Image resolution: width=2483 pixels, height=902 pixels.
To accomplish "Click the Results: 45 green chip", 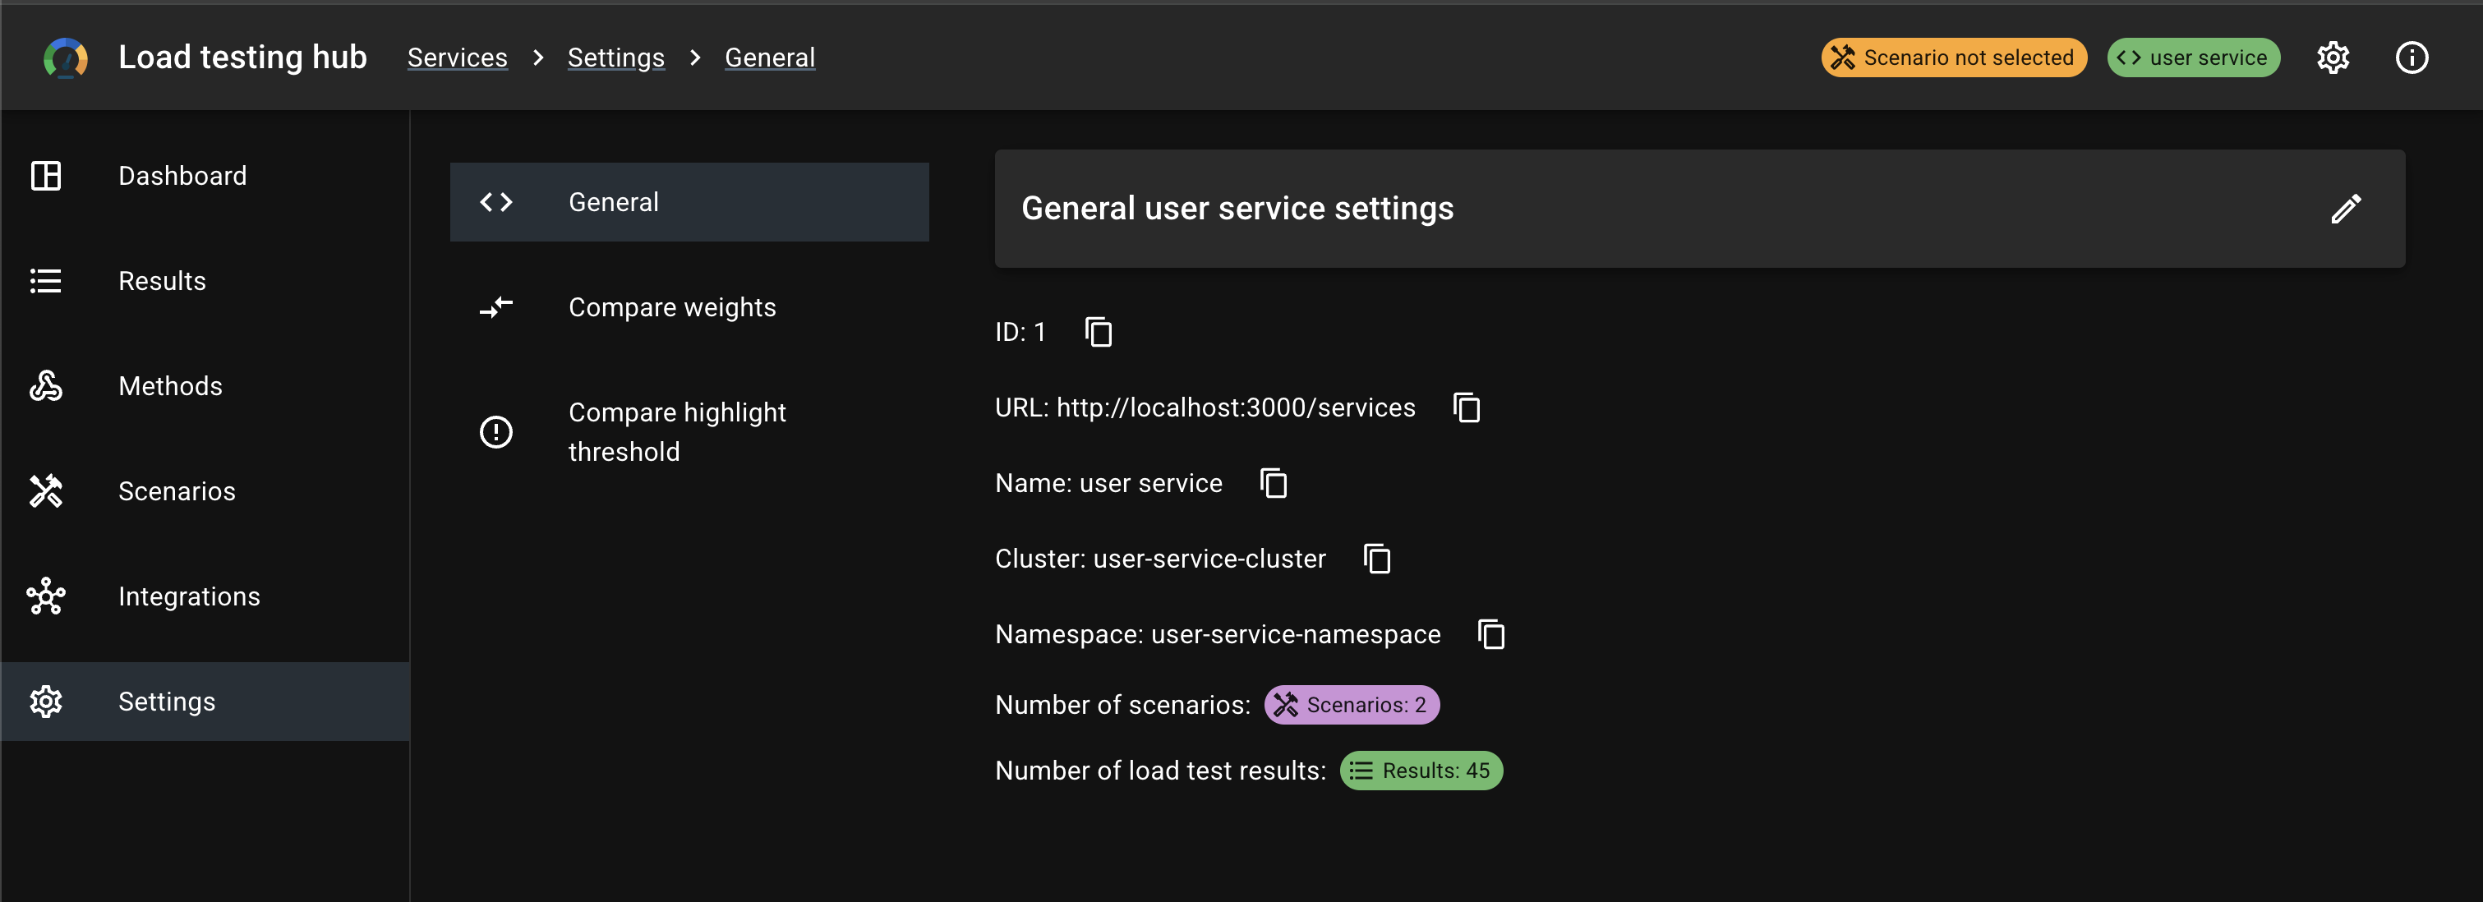I will click(1421, 770).
